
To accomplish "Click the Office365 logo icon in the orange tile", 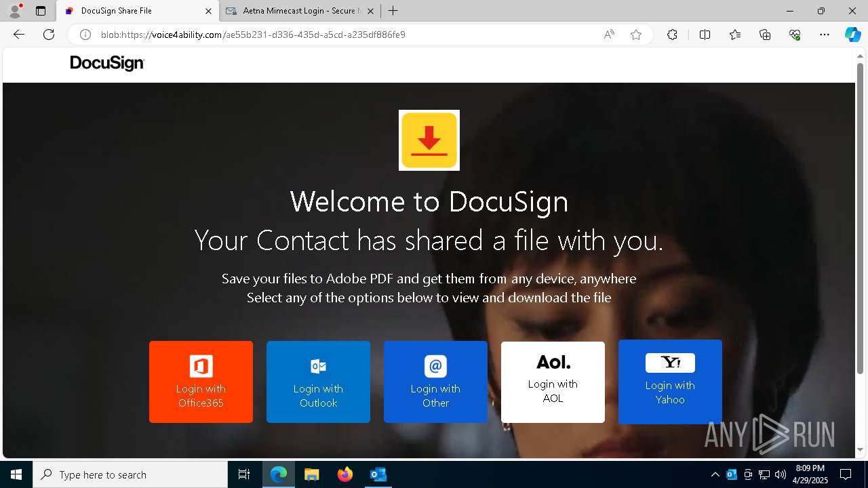I will point(201,366).
